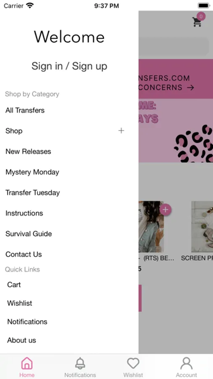Open the shopping cart icon
The width and height of the screenshot is (213, 379).
point(197,22)
